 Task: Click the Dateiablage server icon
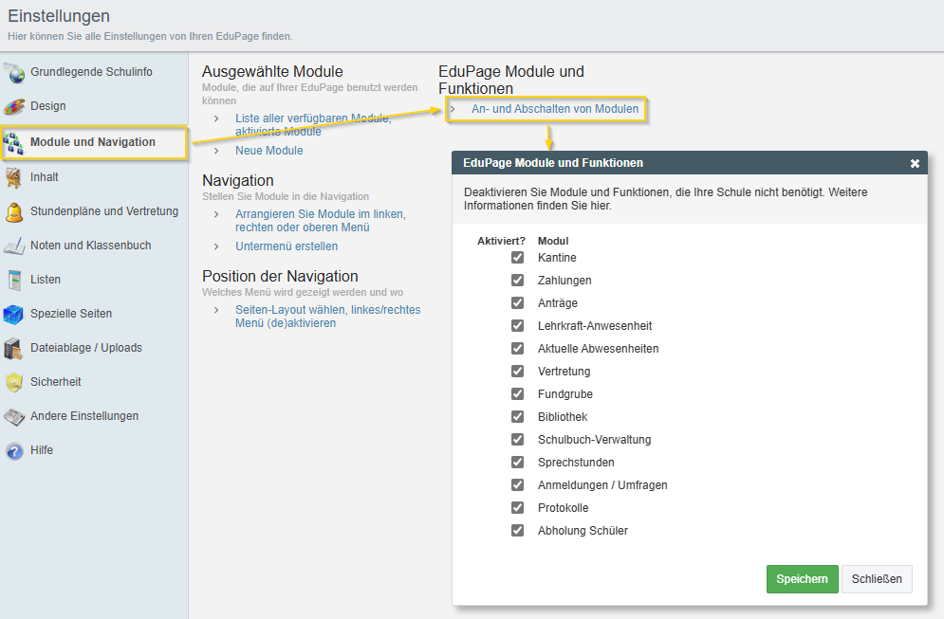(13, 348)
